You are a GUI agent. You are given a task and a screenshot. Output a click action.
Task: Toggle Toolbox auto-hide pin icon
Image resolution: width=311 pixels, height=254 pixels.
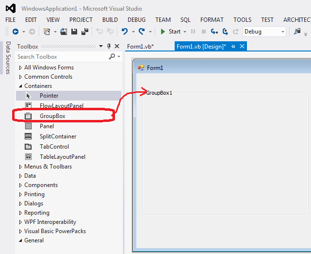point(109,46)
